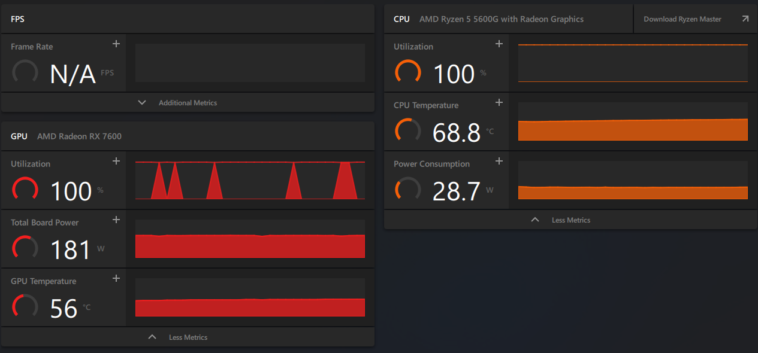Viewport: 758px width, 353px height.
Task: Click the Frame Rate circular gauge
Action: click(25, 72)
